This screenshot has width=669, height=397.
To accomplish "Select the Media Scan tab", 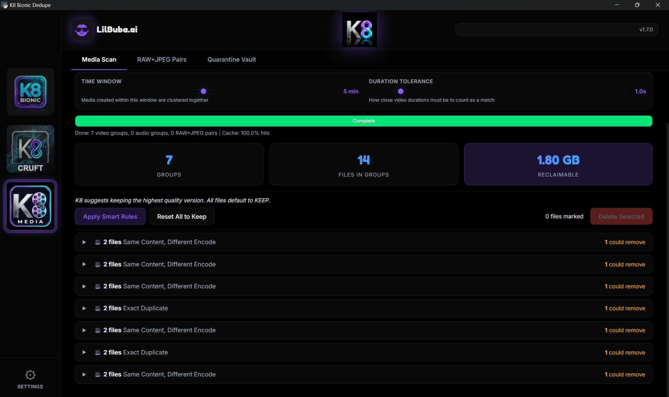I will (99, 60).
